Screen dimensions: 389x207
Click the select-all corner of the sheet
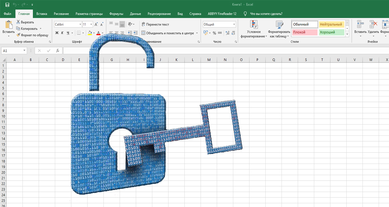[3, 60]
